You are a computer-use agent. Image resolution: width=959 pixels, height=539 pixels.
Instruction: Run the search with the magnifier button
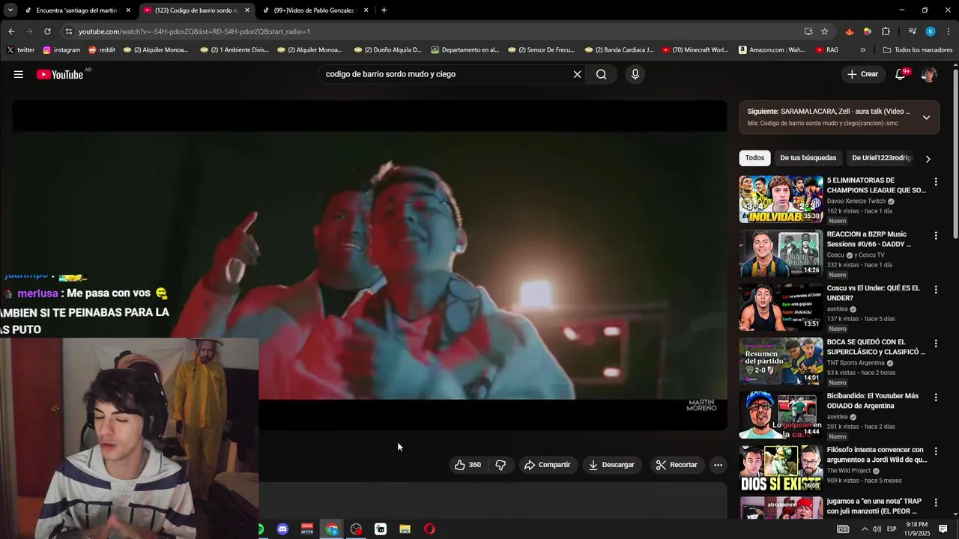click(x=602, y=74)
